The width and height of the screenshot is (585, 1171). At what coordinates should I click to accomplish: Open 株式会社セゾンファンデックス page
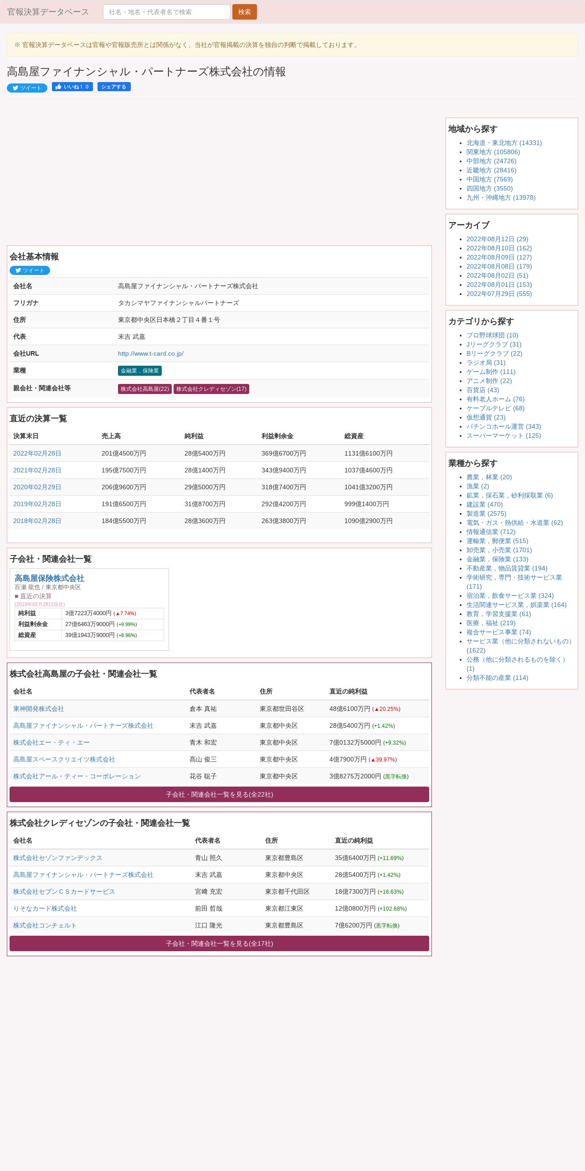[58, 858]
